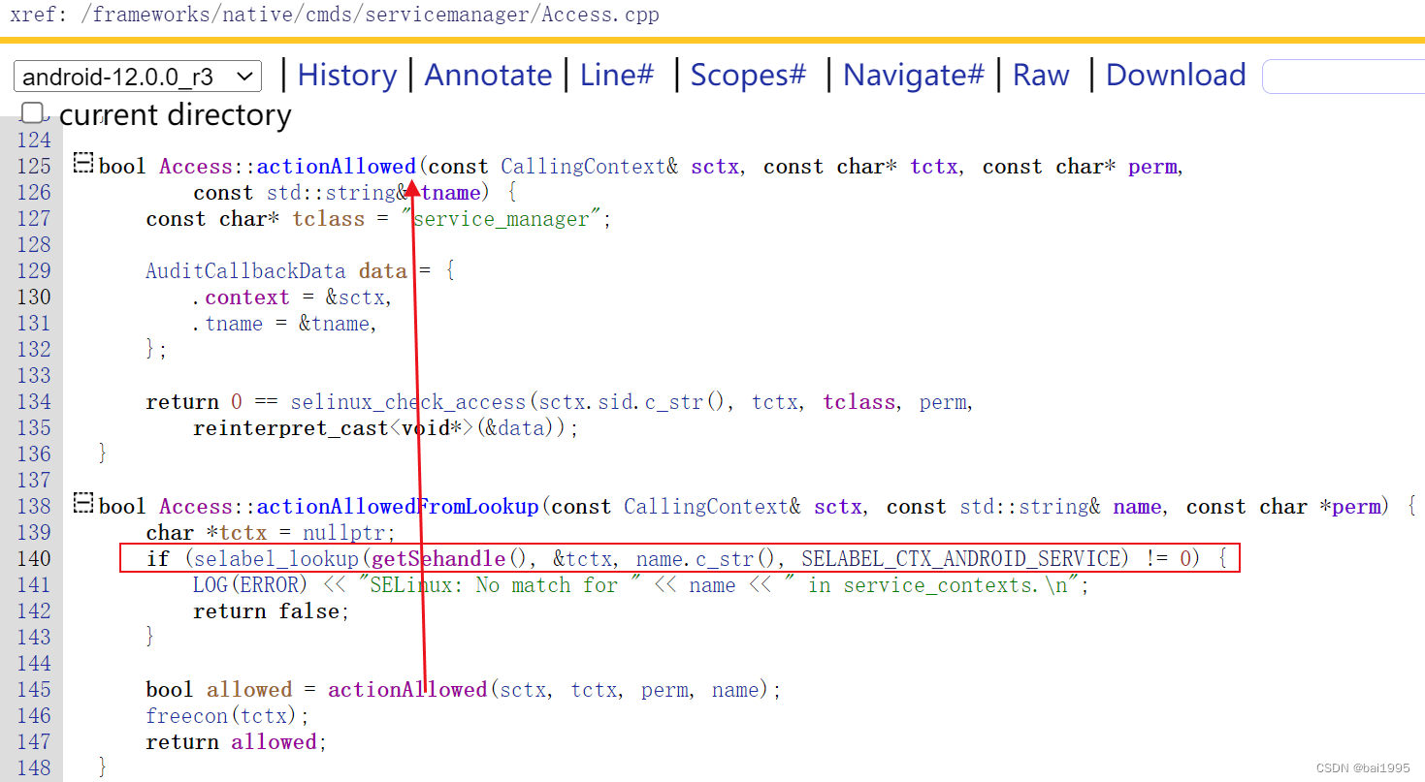View the Raw source file
Viewport: 1425px width, 782px height.
[x=1040, y=75]
